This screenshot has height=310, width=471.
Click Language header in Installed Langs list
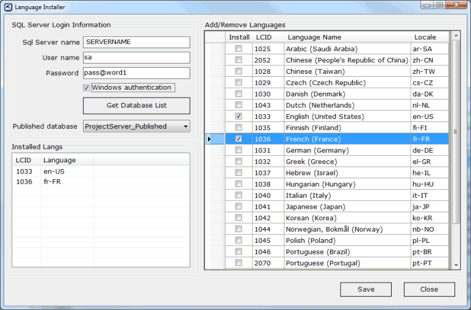[67, 160]
